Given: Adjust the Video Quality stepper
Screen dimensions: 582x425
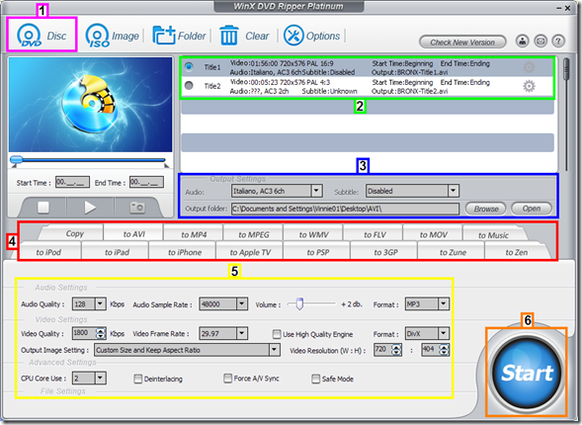Looking at the screenshot, I should pos(101,333).
